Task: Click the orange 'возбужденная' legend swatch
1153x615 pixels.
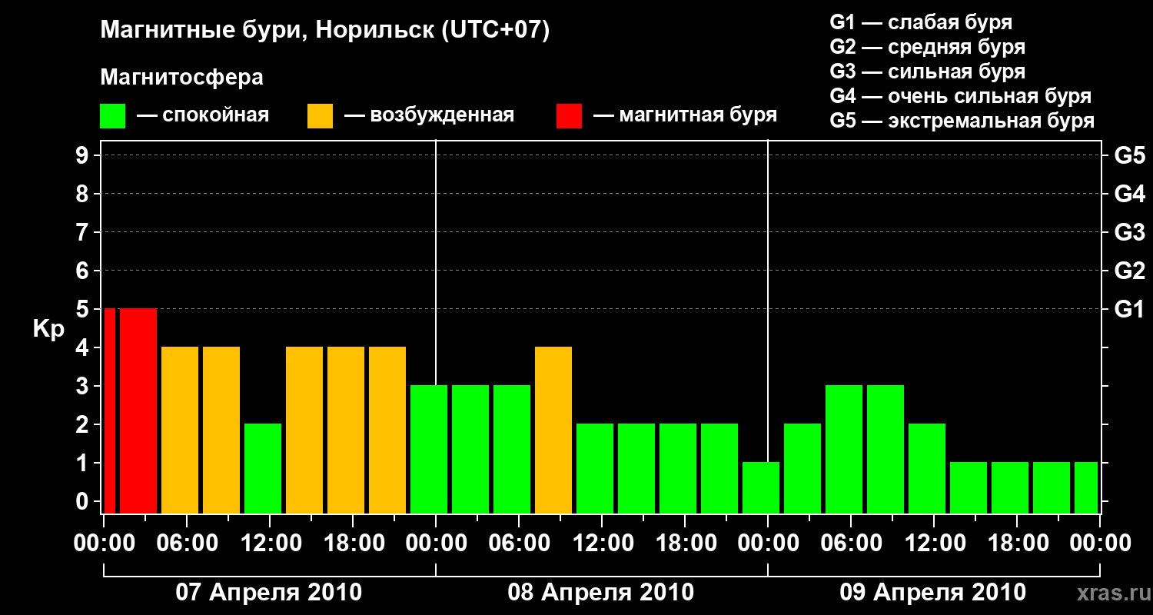Action: tap(320, 116)
